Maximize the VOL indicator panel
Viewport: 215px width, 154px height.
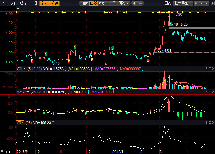[210, 69]
